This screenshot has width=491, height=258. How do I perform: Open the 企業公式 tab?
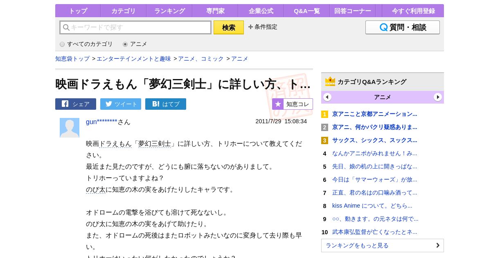[x=261, y=11]
